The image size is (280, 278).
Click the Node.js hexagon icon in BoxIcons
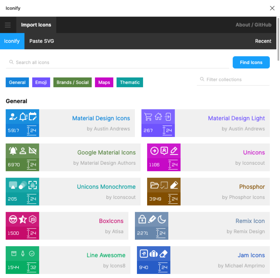click(33, 219)
